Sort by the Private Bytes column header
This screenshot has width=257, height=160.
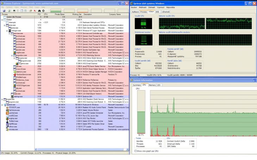(57, 14)
